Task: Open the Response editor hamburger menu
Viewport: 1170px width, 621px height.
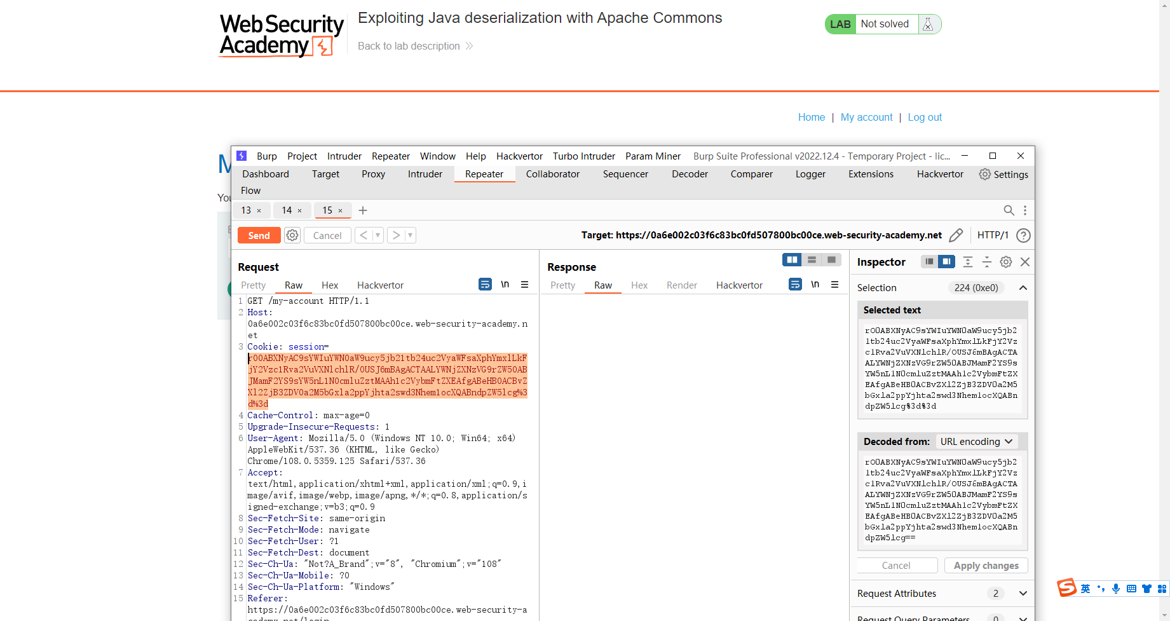Action: pyautogui.click(x=835, y=284)
